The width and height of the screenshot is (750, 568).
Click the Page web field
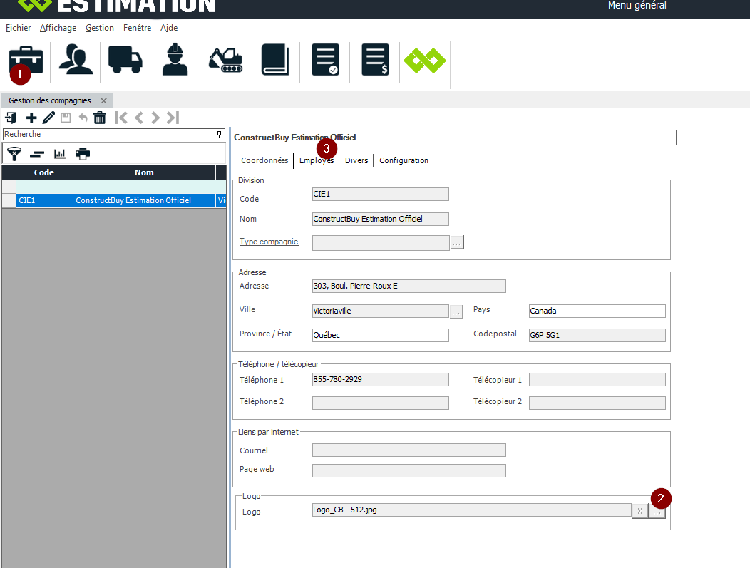409,470
